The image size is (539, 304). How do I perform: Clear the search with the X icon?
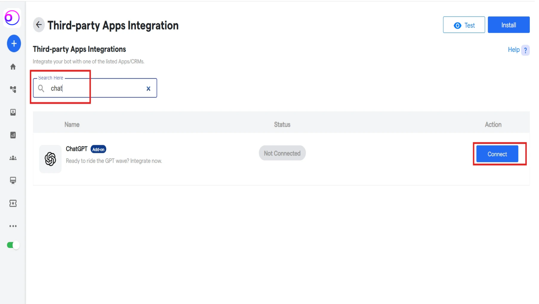pos(148,89)
